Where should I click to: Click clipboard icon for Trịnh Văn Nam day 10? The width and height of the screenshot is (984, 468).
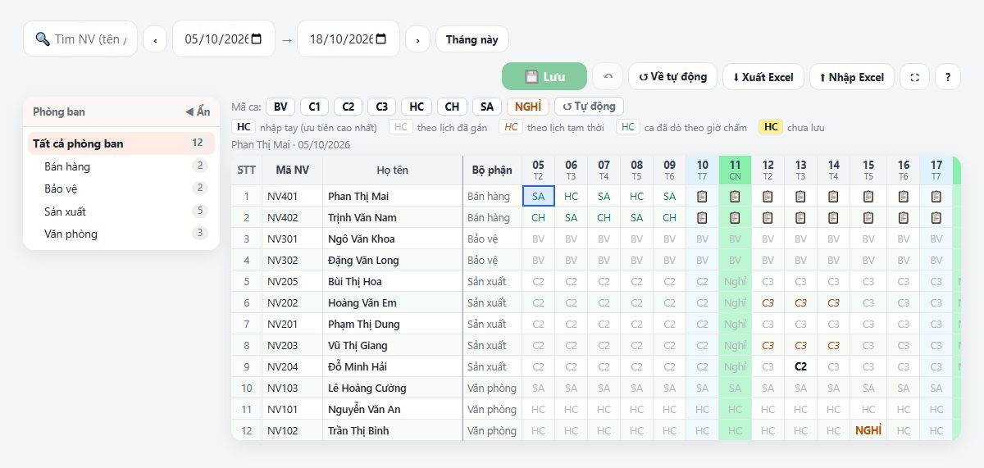703,218
